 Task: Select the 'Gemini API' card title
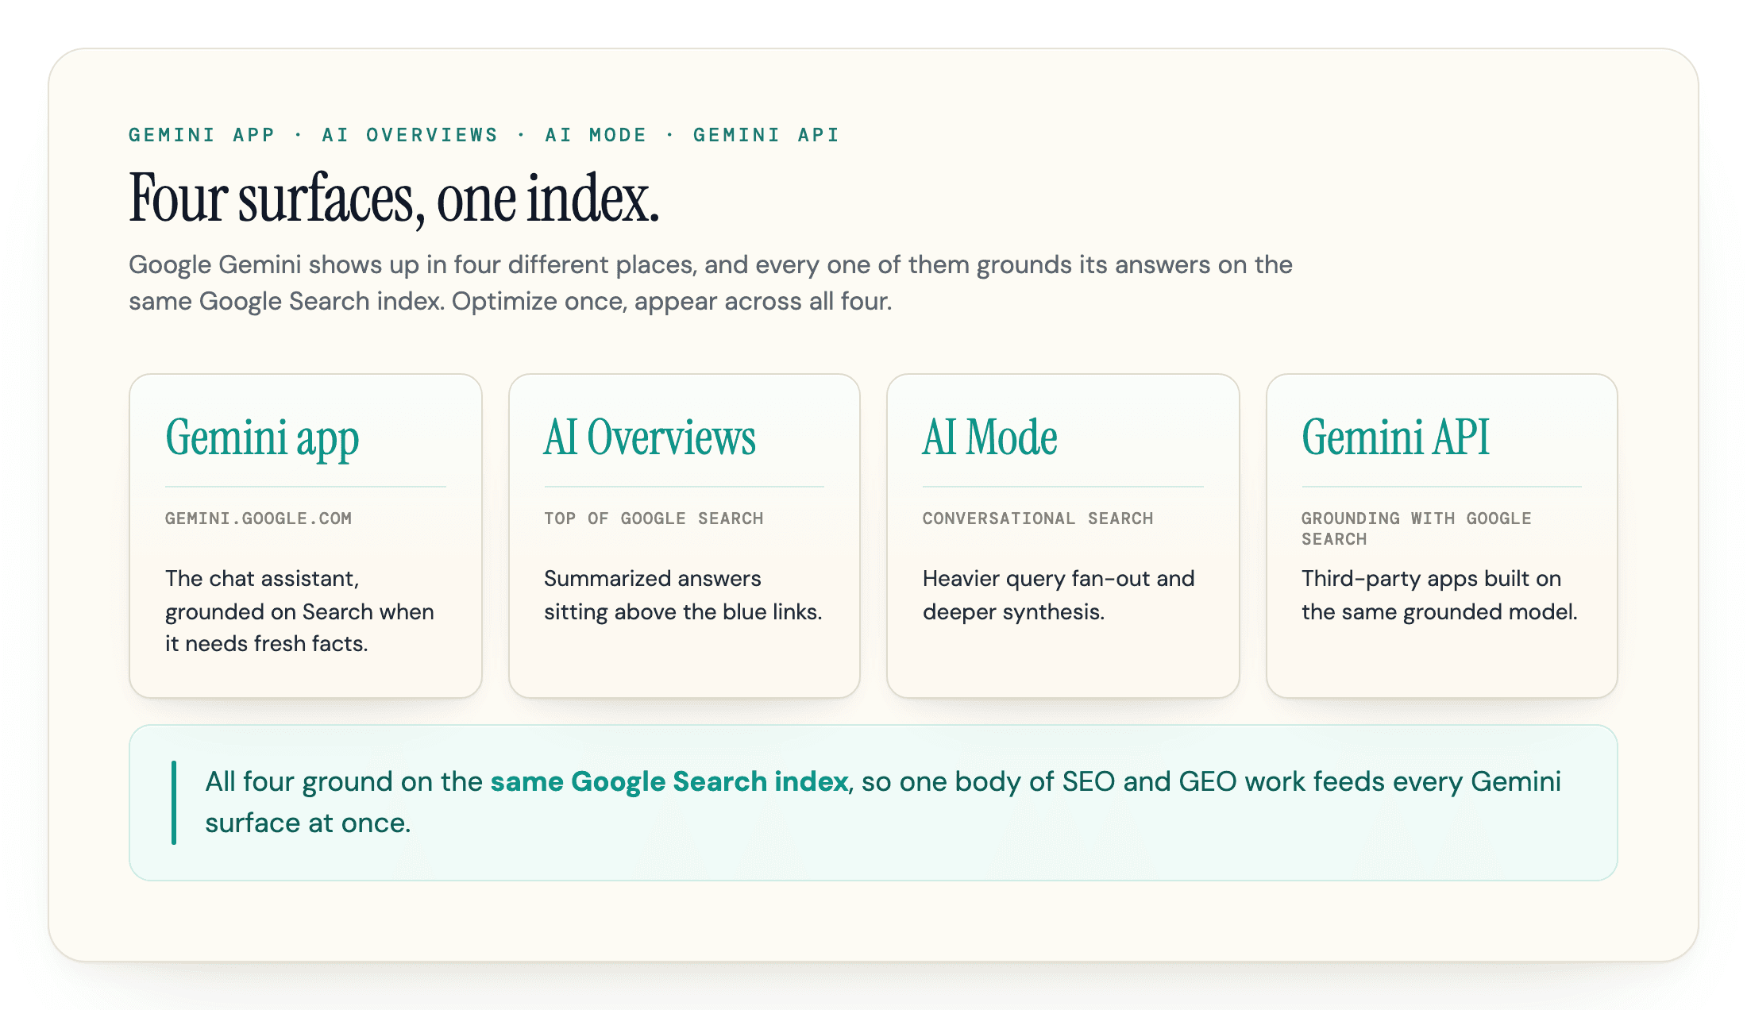click(x=1395, y=438)
